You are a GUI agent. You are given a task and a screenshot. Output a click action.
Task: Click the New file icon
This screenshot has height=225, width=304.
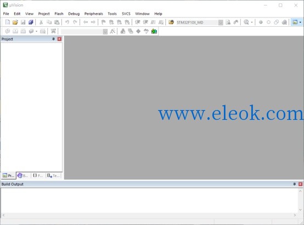(x=8, y=22)
